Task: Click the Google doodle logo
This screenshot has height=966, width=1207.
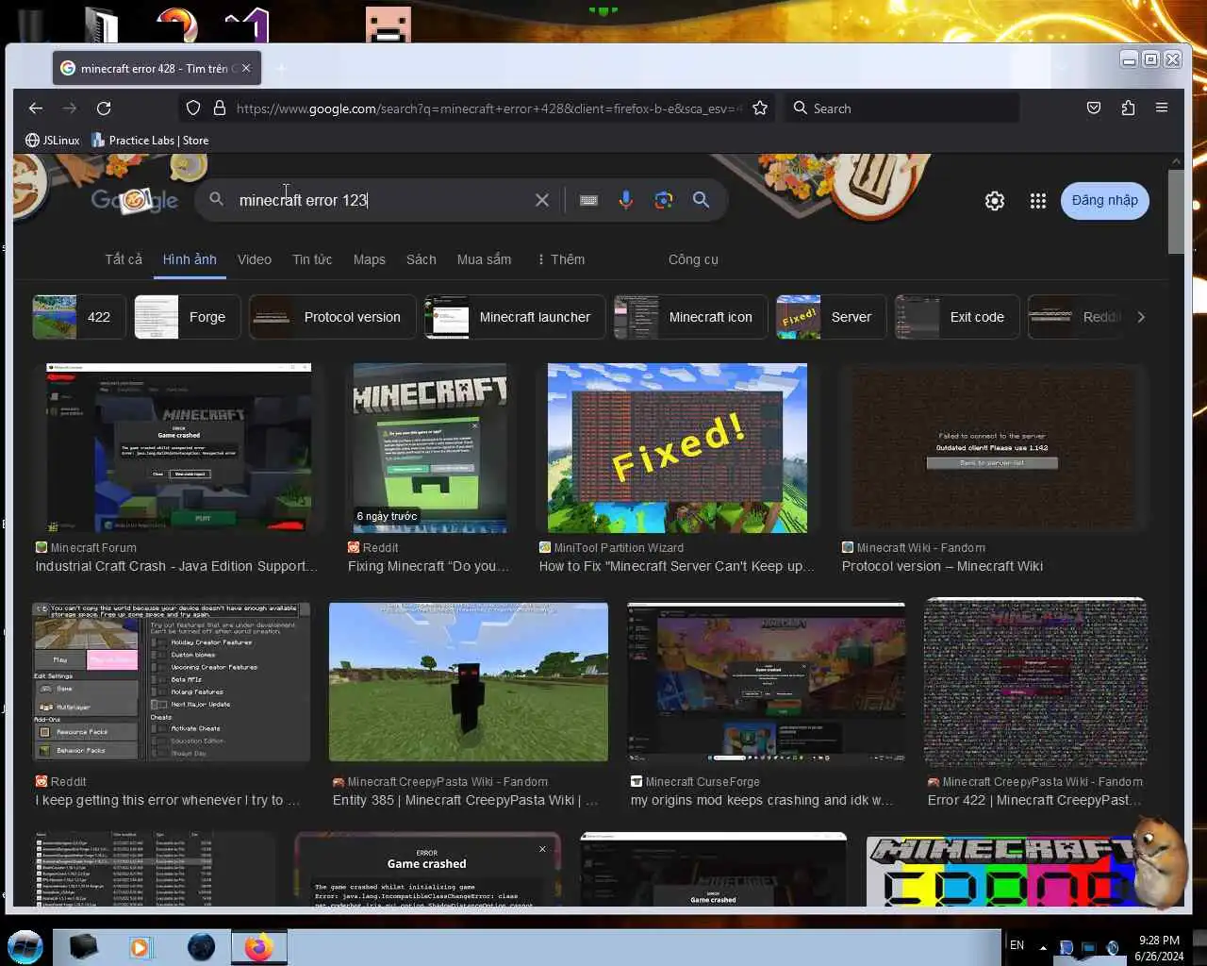Action: pyautogui.click(x=135, y=200)
